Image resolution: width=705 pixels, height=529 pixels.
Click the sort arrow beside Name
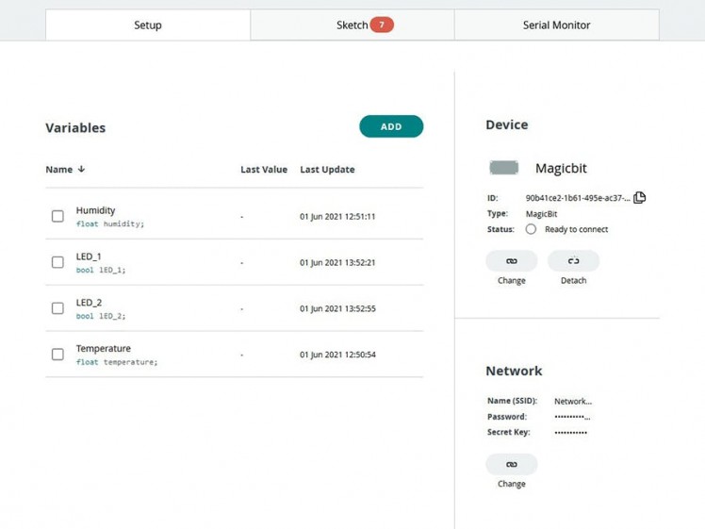(x=82, y=170)
